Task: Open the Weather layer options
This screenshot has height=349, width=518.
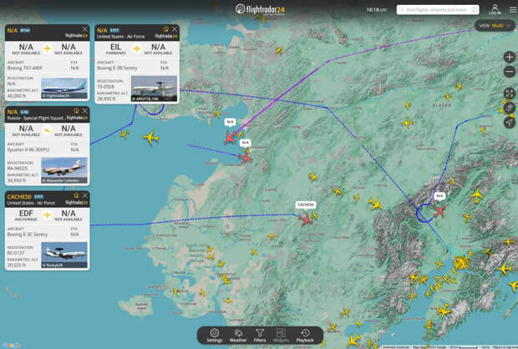Action: [237, 335]
